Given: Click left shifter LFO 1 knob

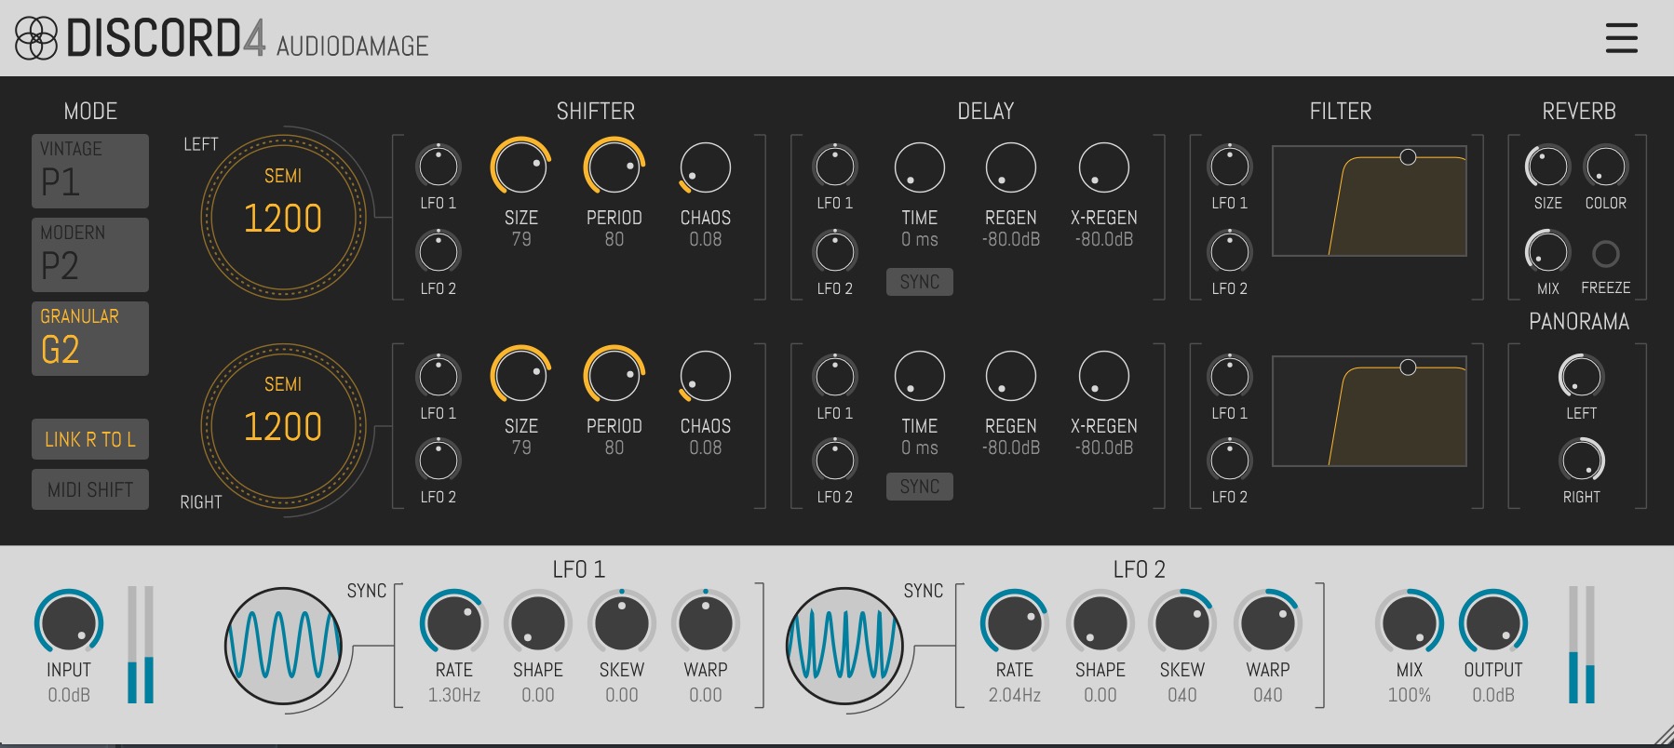Looking at the screenshot, I should 439,167.
